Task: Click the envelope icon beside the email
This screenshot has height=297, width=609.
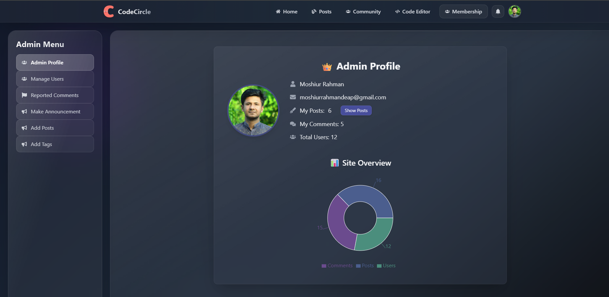Action: [293, 97]
